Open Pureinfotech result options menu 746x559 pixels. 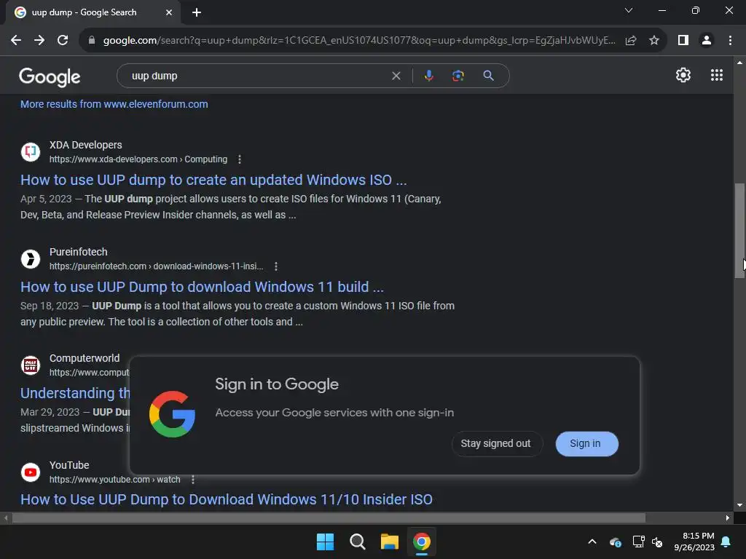[276, 266]
